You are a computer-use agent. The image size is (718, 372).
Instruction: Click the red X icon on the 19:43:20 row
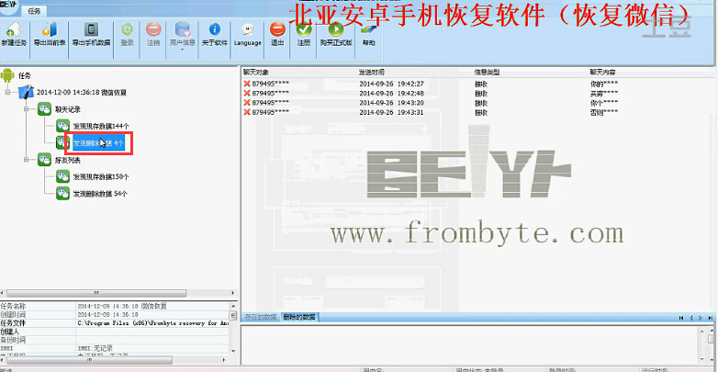[x=247, y=103]
